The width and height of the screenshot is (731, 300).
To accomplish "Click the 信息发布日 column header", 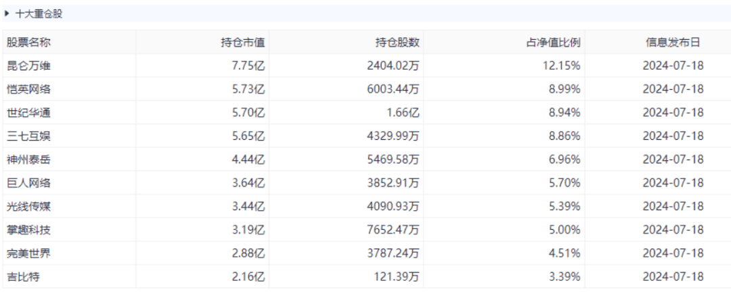I will [673, 43].
